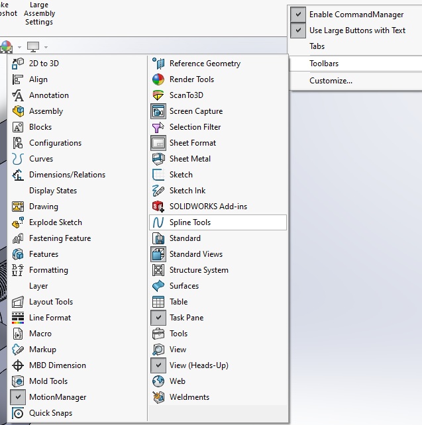422x425 pixels.
Task: Click the Weldments toolbar icon
Action: (x=158, y=397)
